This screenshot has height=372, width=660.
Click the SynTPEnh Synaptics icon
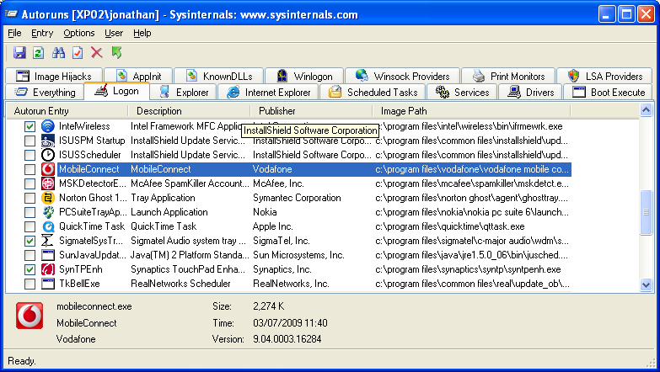click(x=48, y=269)
